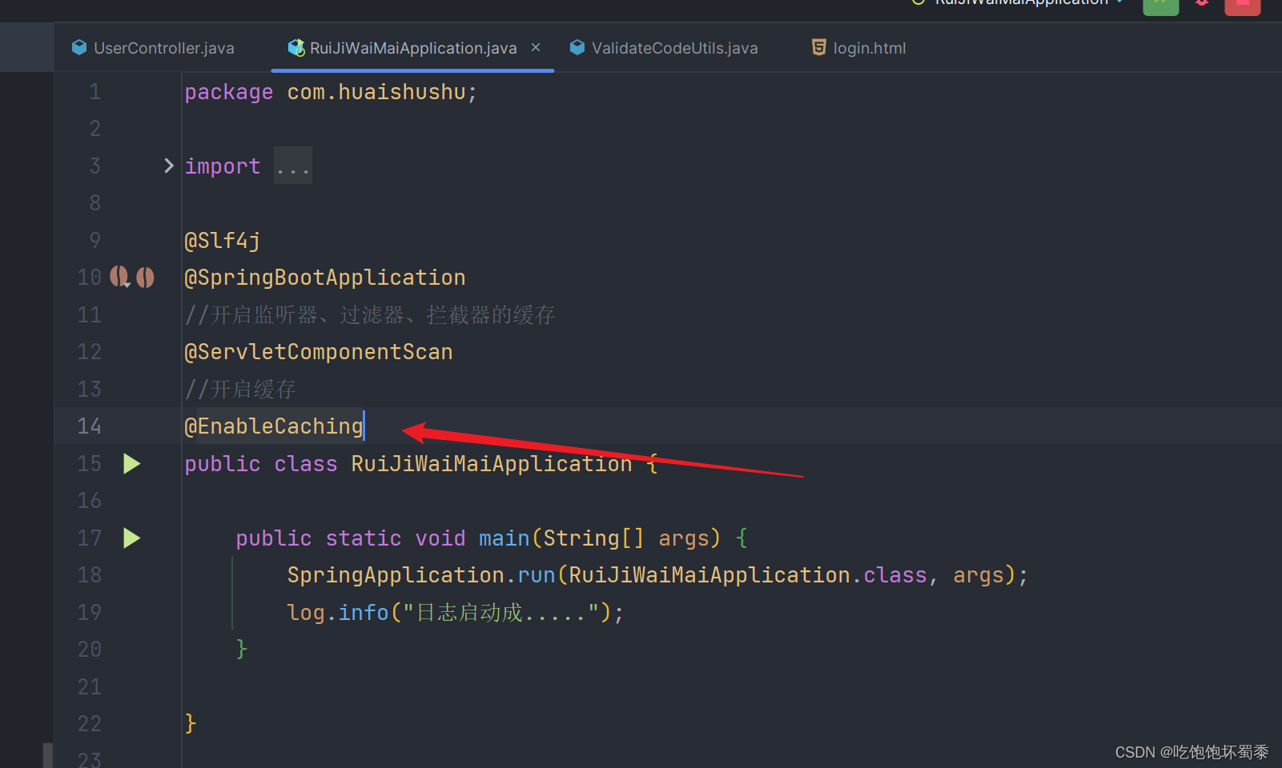Click the log.info statement
Viewport: 1282px width, 768px height.
coord(456,613)
